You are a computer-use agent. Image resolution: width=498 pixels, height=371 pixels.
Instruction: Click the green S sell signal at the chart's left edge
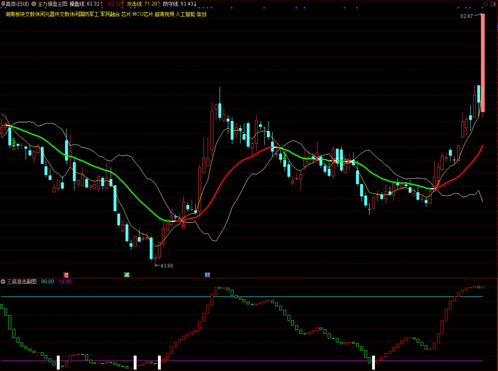14,142
